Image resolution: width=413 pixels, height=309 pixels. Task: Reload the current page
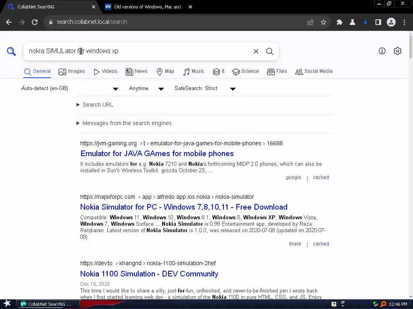point(35,22)
